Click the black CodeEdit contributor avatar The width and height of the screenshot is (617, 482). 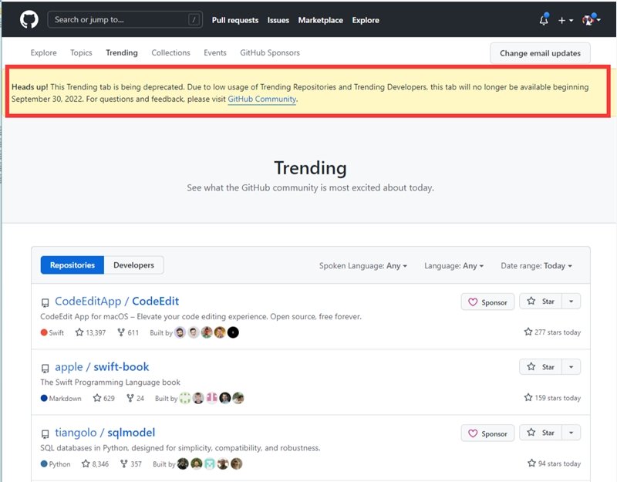[233, 332]
